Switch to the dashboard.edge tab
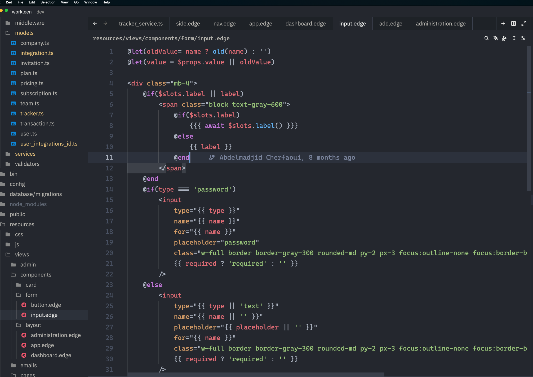Viewport: 533px width, 377px height. [x=305, y=24]
